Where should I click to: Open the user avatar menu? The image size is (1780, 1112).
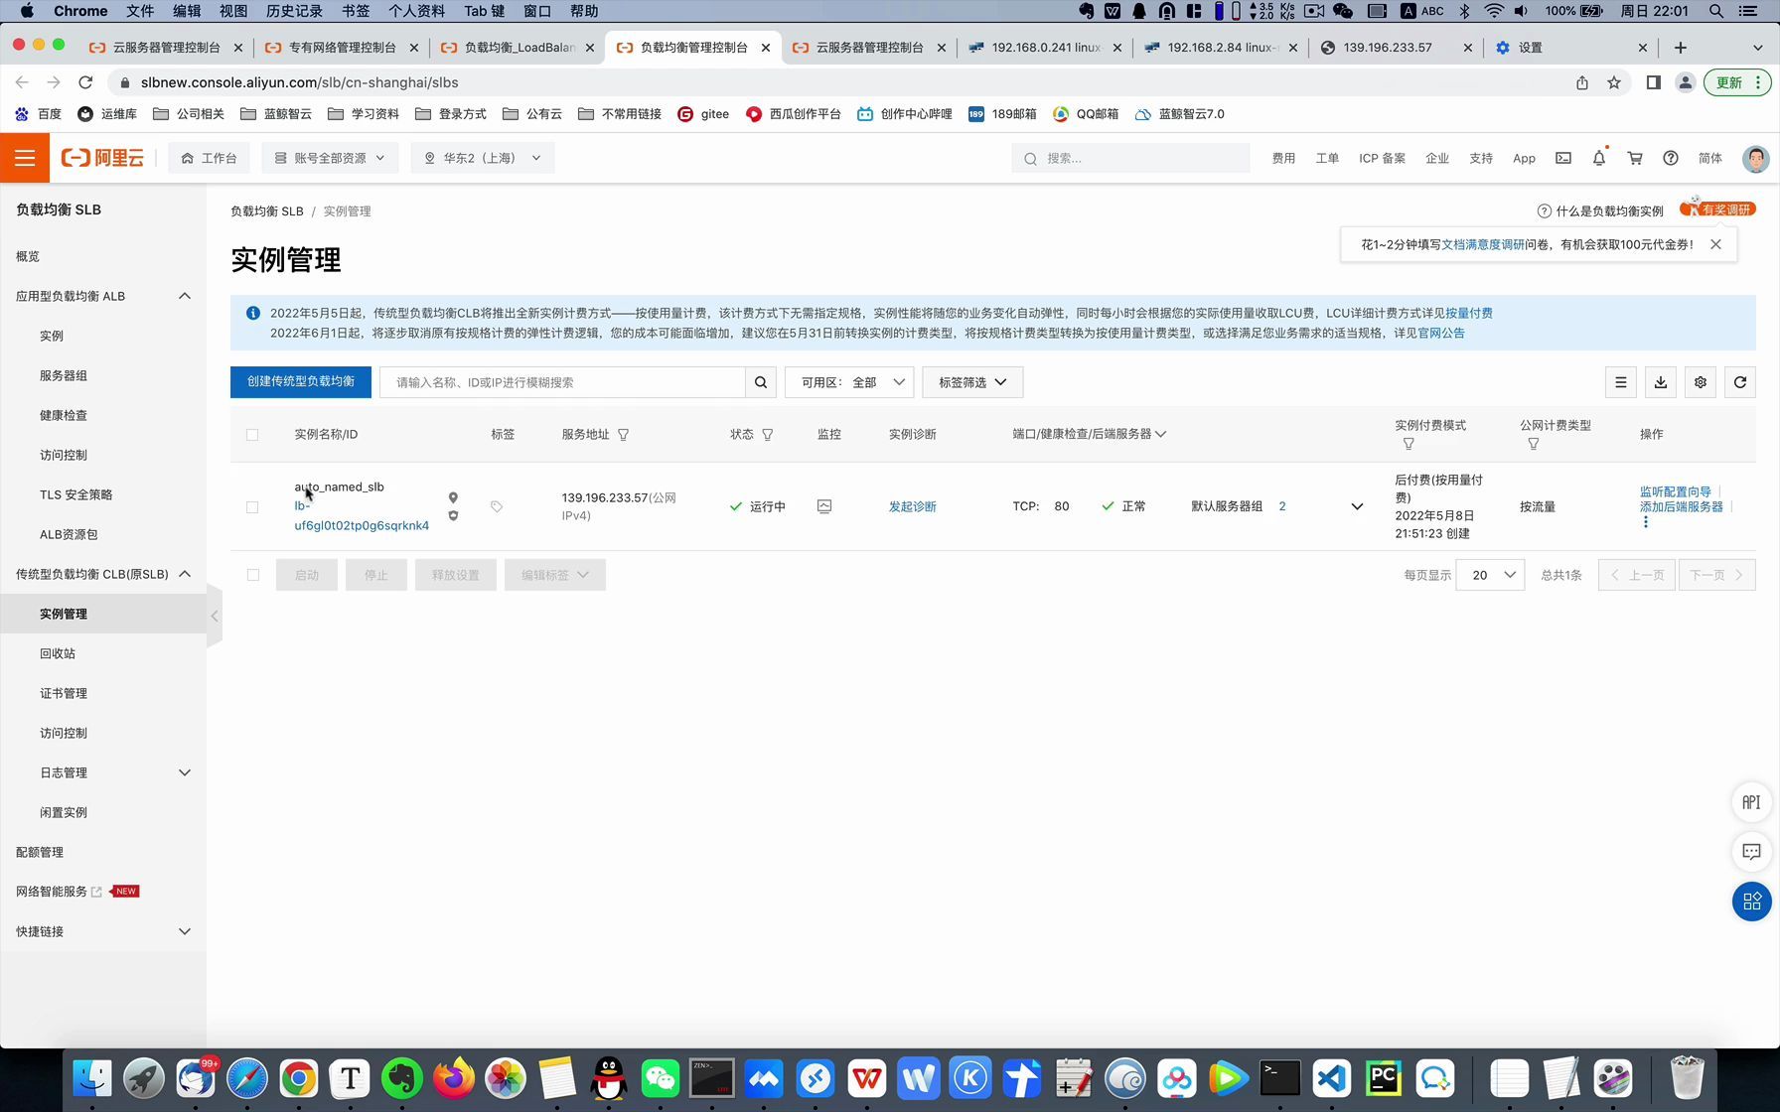[1755, 158]
